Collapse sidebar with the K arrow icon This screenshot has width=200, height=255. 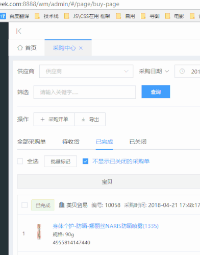[x=19, y=31]
